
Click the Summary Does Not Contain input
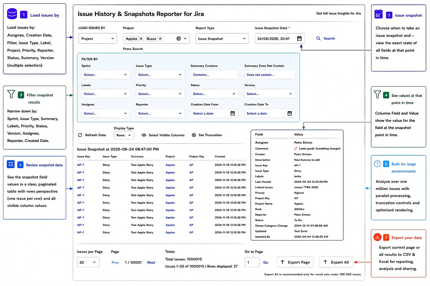click(x=270, y=75)
